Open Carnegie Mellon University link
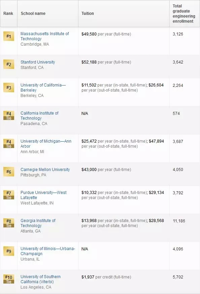The image size is (200, 294). tap(45, 170)
